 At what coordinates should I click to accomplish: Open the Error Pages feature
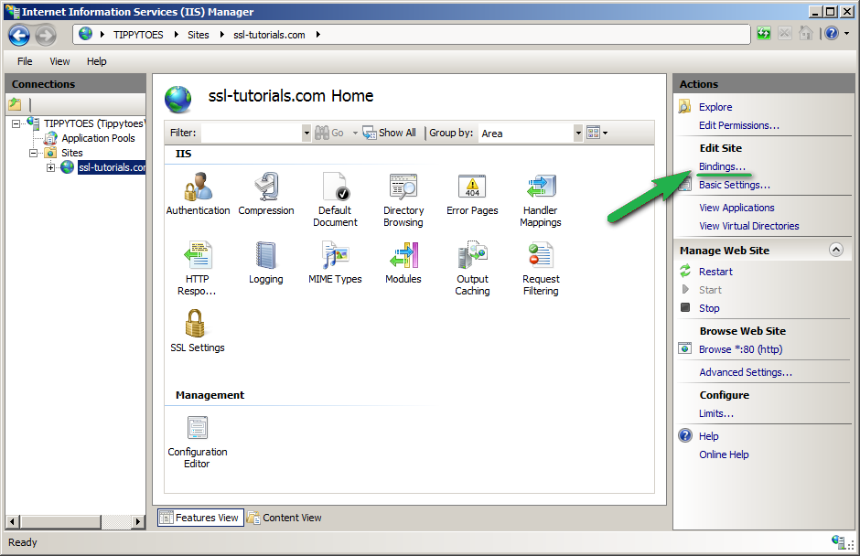[472, 193]
